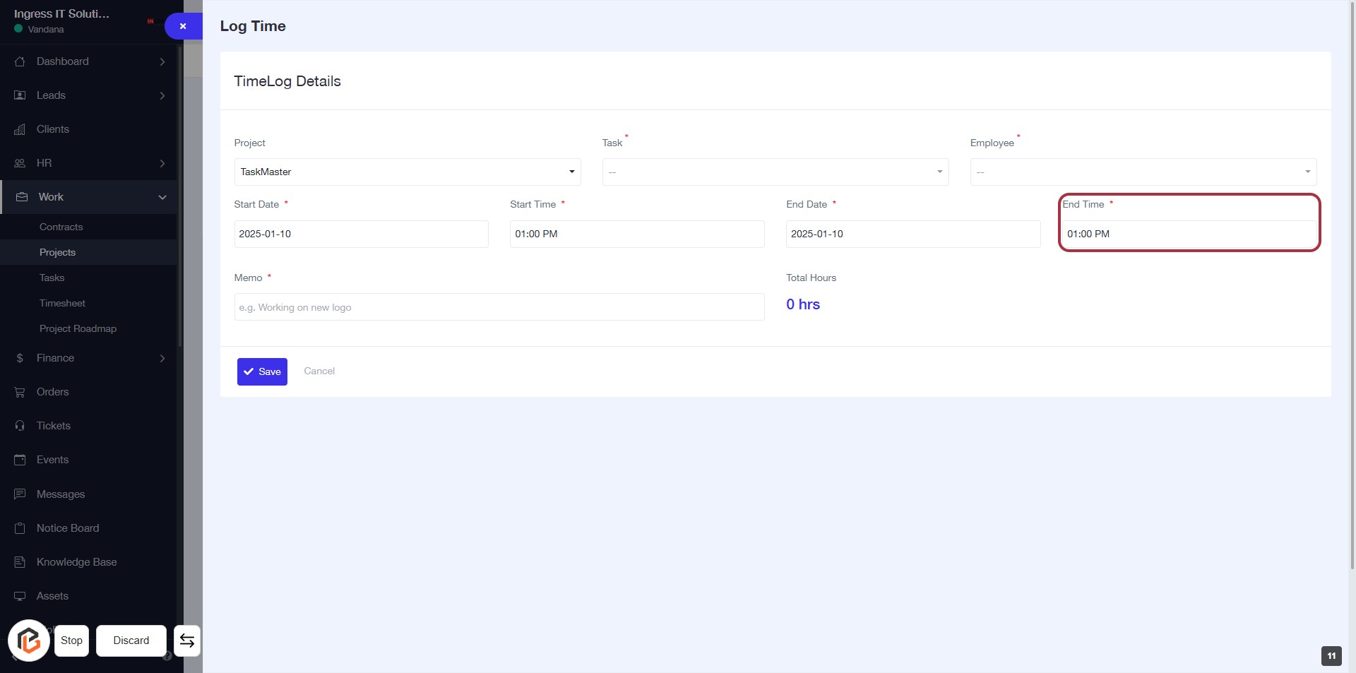Click the Clients building icon
1356x673 pixels.
[20, 129]
